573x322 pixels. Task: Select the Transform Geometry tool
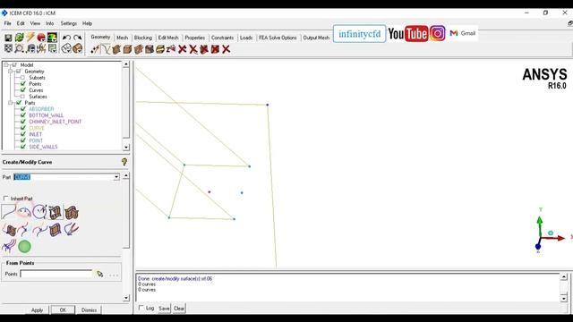pos(160,49)
